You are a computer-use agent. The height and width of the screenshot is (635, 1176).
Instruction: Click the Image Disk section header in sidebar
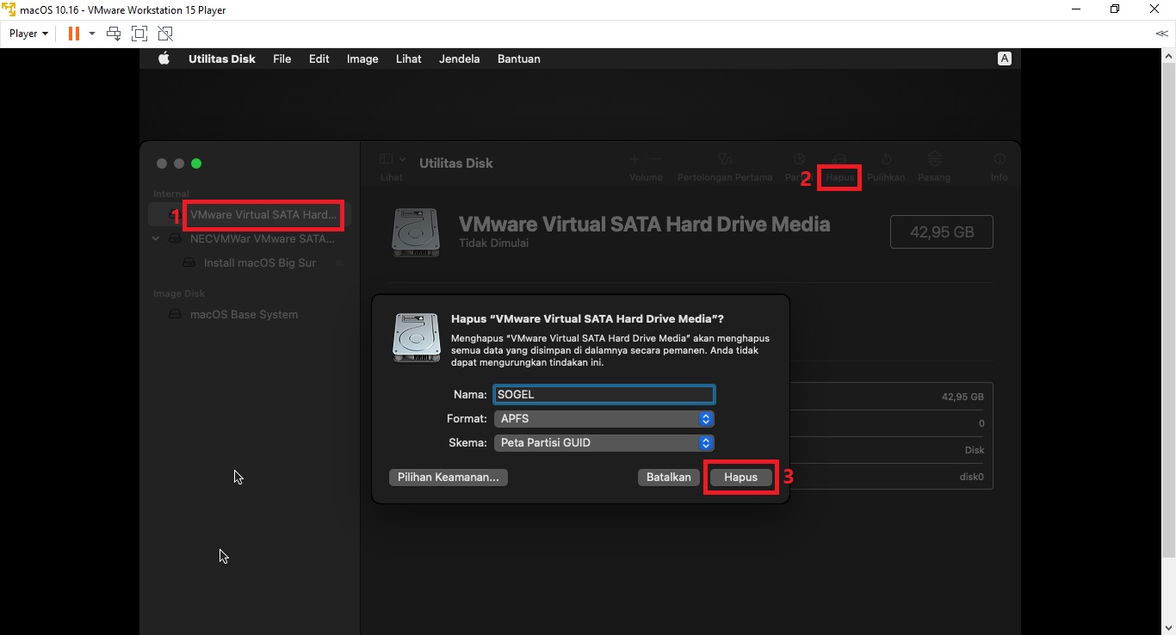click(179, 293)
